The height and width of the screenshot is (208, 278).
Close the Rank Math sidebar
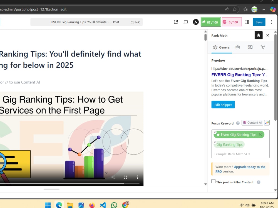(x=267, y=35)
